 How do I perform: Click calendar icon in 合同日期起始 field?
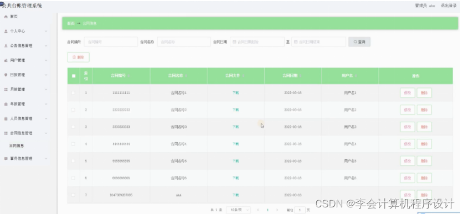pyautogui.click(x=234, y=42)
